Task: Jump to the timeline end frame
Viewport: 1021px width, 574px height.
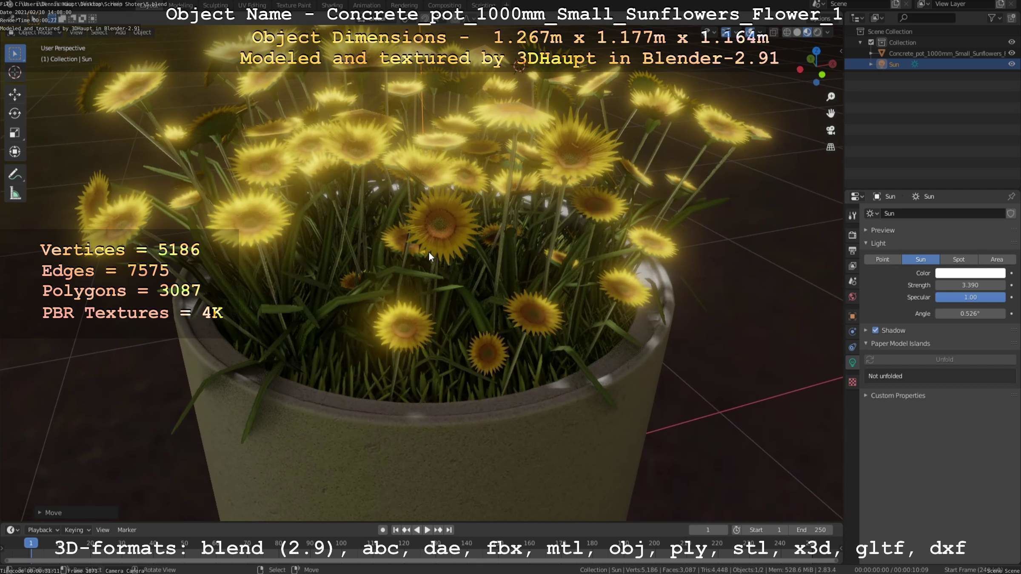Action: point(449,530)
